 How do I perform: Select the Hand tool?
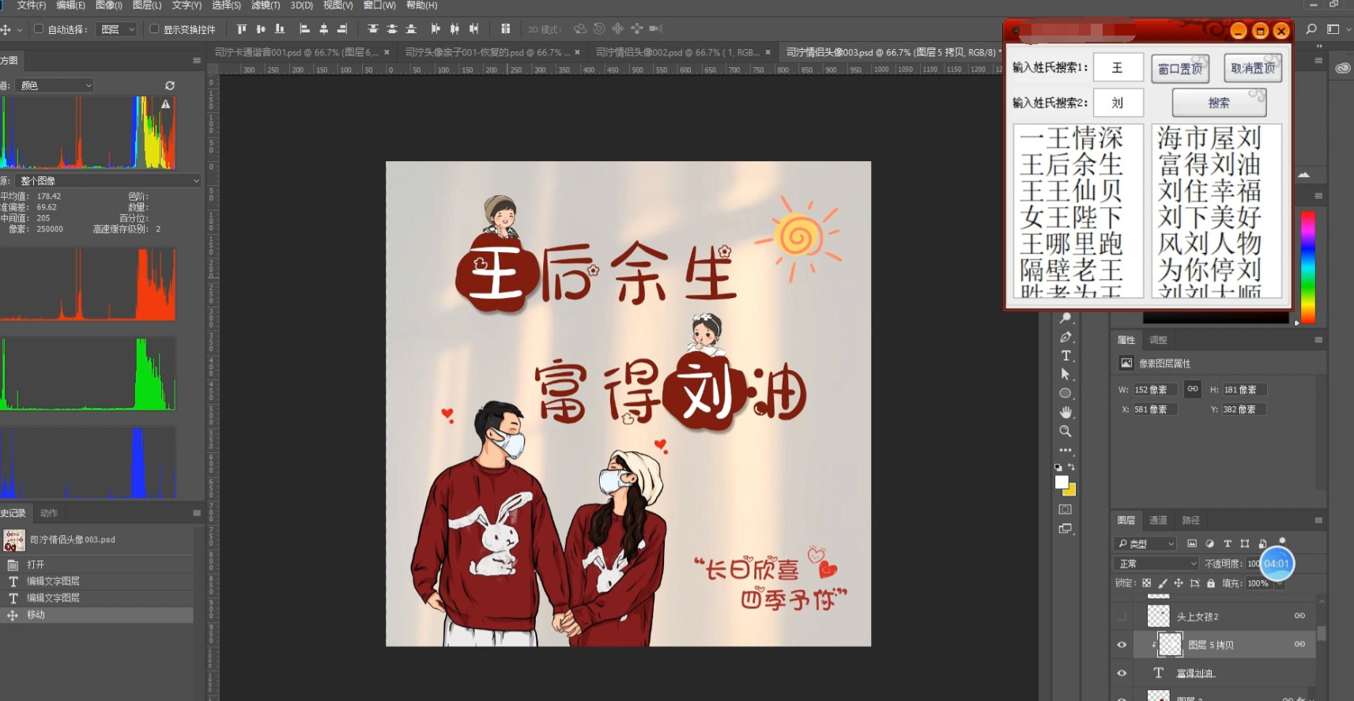click(x=1065, y=413)
